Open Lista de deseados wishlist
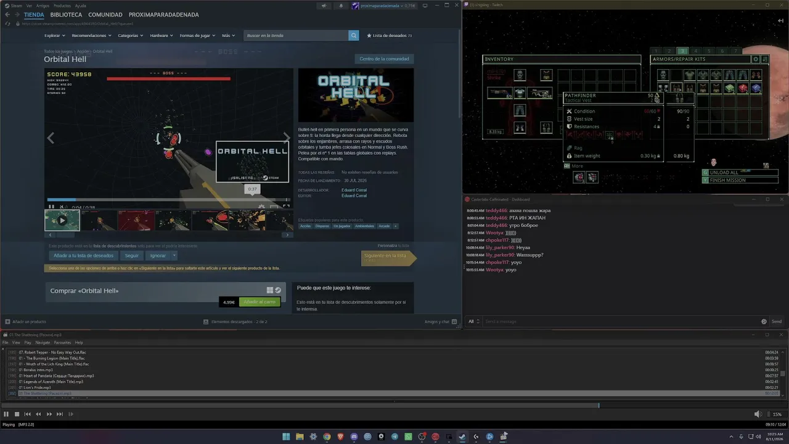Screen dimensions: 789x444 pos(389,36)
